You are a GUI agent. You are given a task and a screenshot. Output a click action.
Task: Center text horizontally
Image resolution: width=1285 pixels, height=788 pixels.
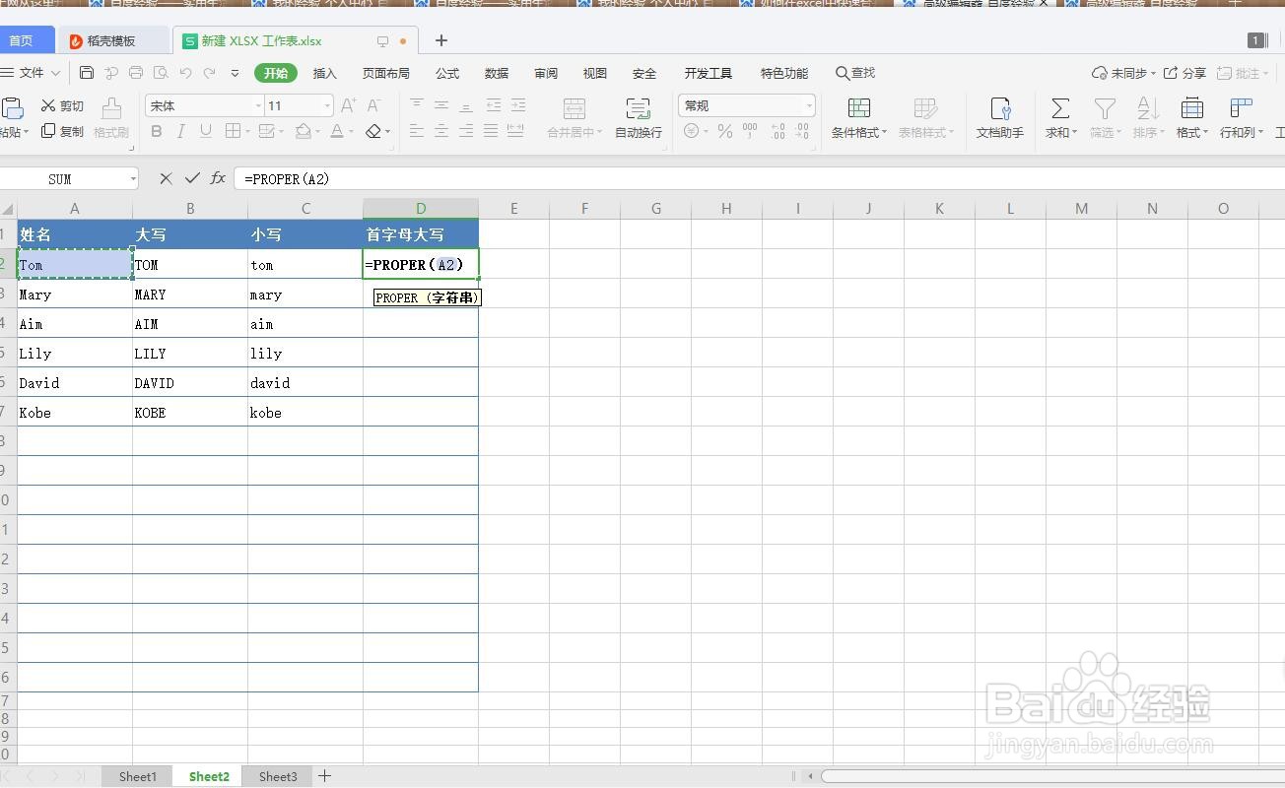coord(441,131)
